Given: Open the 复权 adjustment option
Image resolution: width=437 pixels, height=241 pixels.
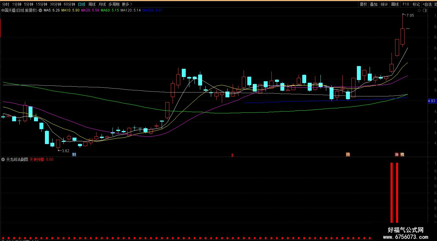Looking at the screenshot, I should (363, 4).
